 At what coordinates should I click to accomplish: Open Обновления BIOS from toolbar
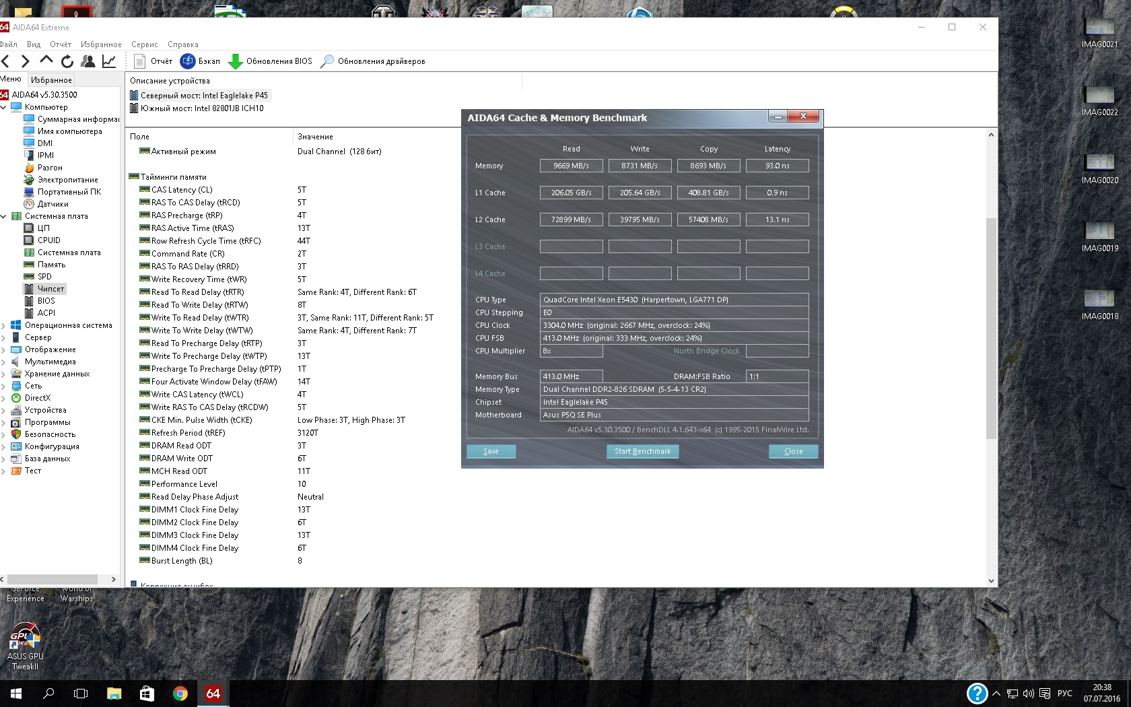click(270, 61)
